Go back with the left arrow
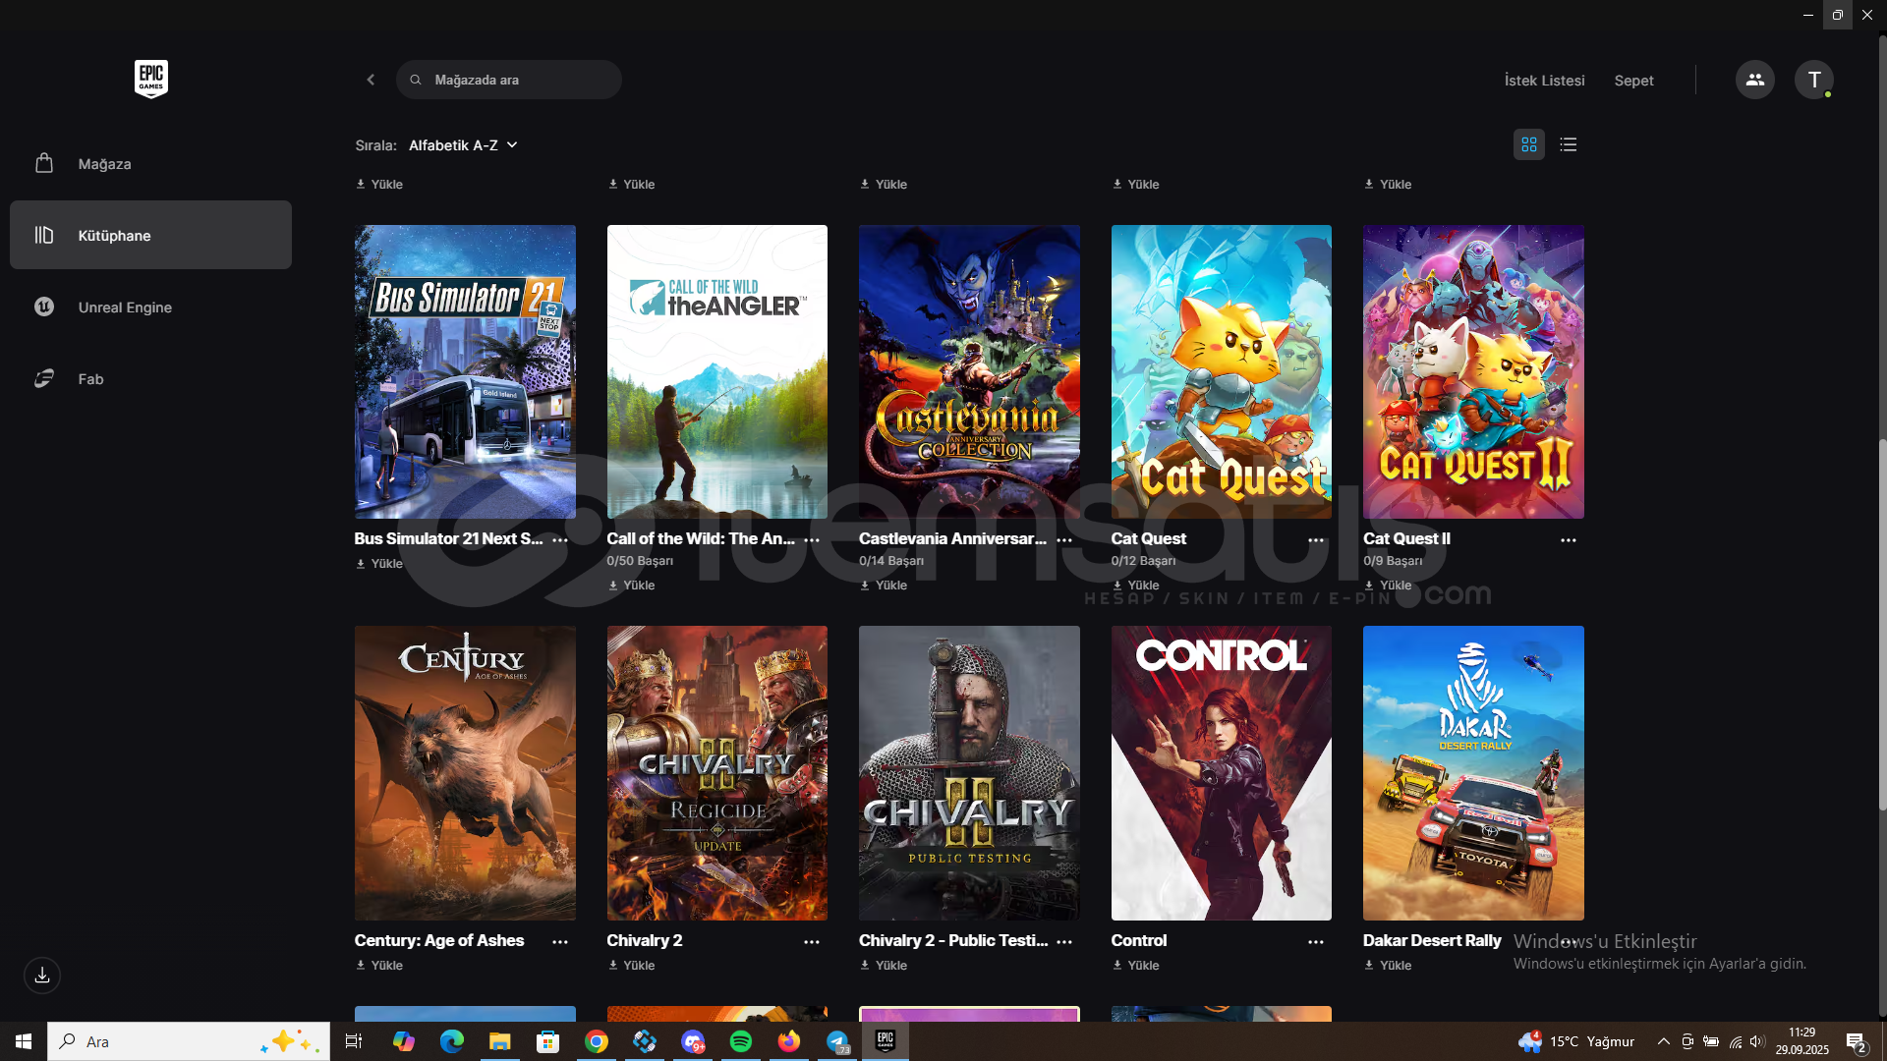1887x1061 pixels. tap(371, 80)
